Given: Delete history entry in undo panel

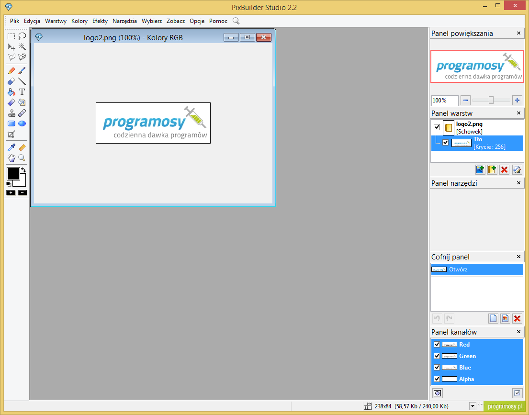Looking at the screenshot, I should click(517, 318).
